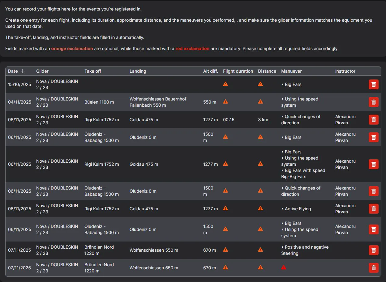The image size is (386, 282).
Task: Click flight duration warning in the Big-Big Ears row
Action: coord(225,164)
